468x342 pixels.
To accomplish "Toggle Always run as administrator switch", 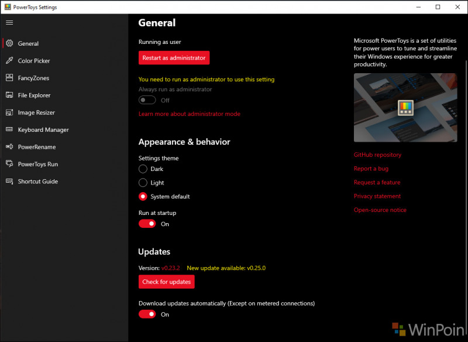I will click(147, 100).
